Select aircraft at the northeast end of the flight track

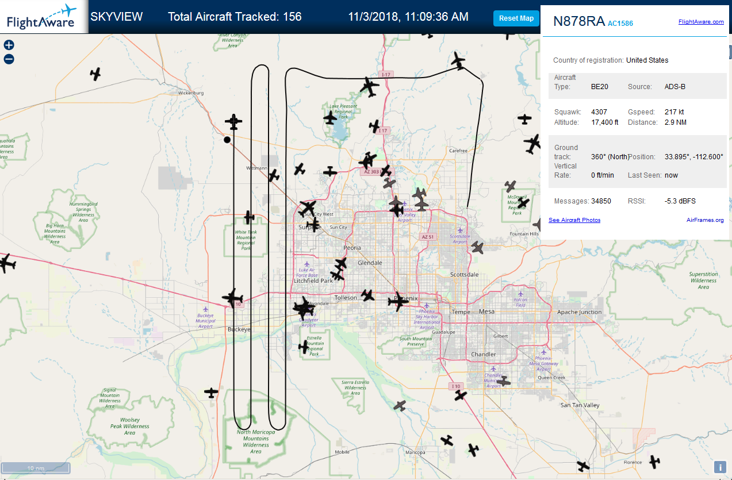[458, 60]
